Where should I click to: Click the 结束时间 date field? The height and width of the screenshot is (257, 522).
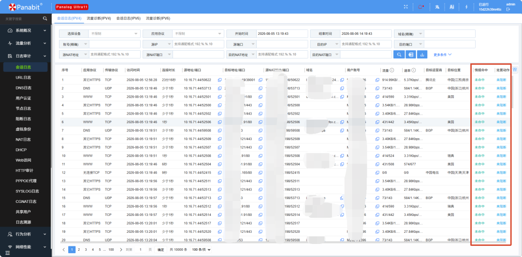coord(366,34)
